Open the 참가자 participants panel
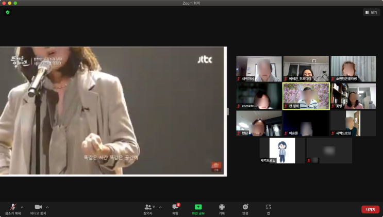 (148, 209)
